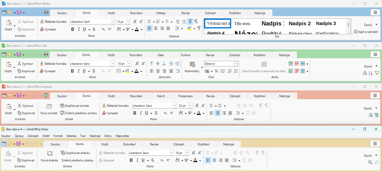Click Změnit předlohu stránky in Draw
Viewport: 382px width, 172px height.
pyautogui.click(x=77, y=160)
